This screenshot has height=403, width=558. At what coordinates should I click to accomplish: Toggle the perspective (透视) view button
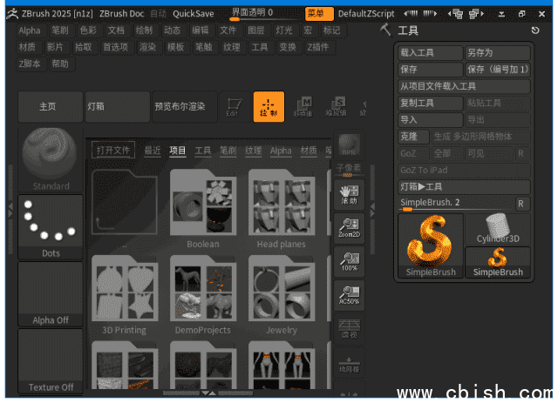pyautogui.click(x=350, y=329)
